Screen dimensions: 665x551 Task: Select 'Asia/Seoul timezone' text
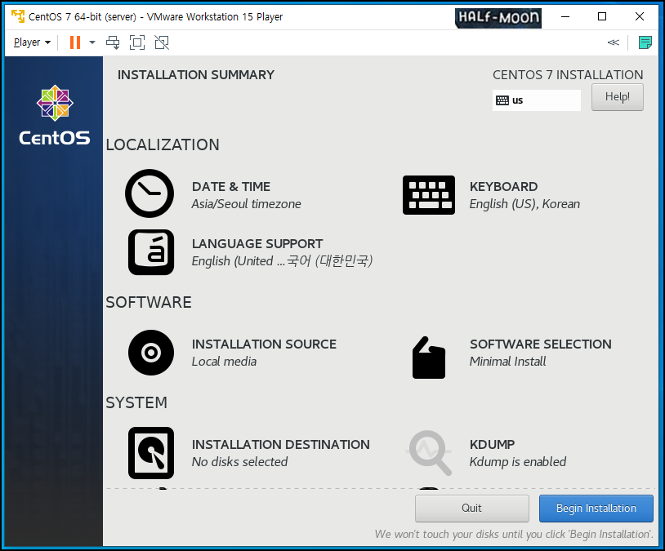(x=247, y=204)
